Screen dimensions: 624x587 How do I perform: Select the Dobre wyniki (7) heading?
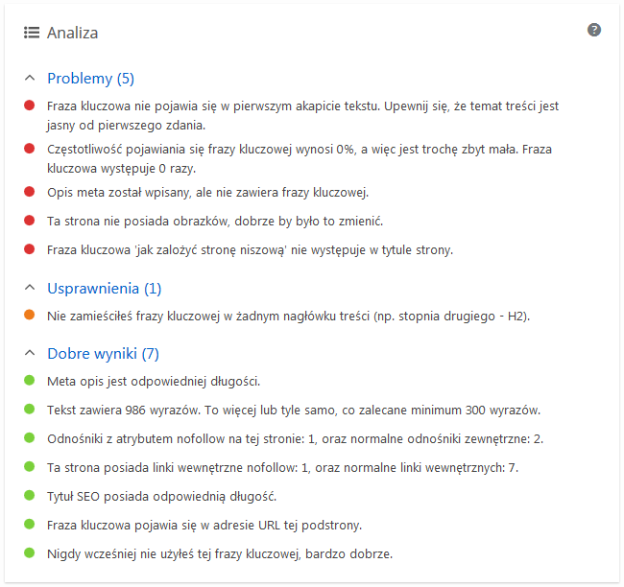pos(104,354)
